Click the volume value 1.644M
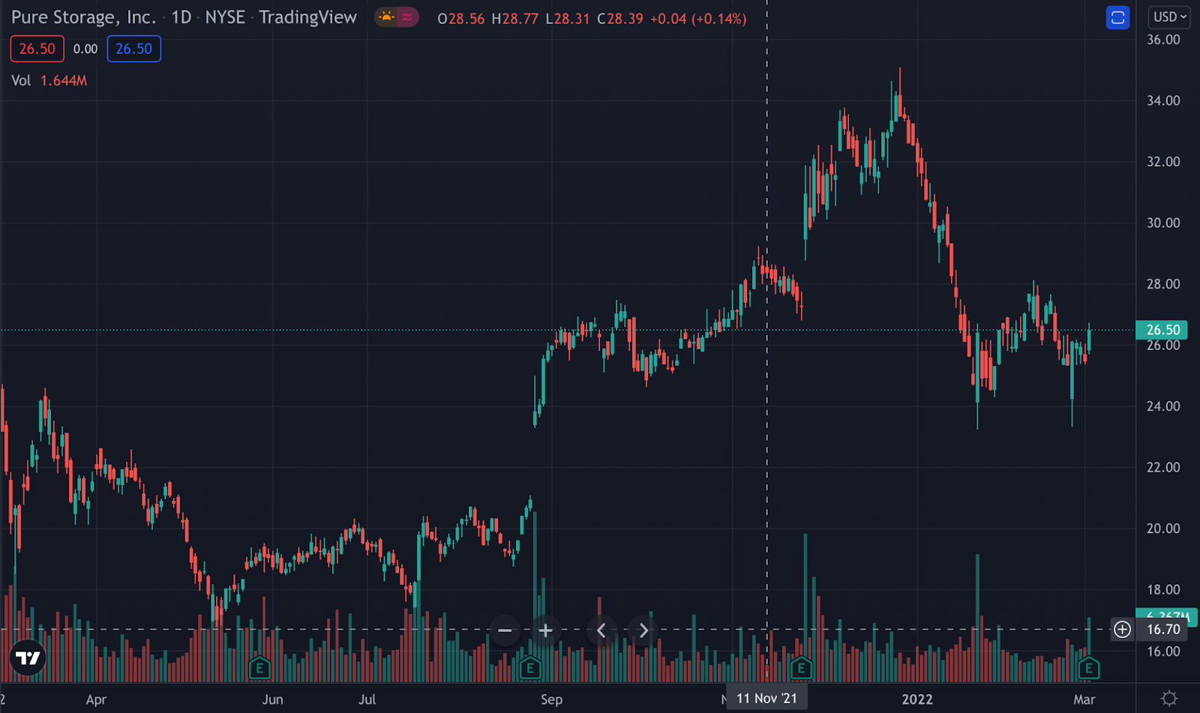 tap(64, 80)
